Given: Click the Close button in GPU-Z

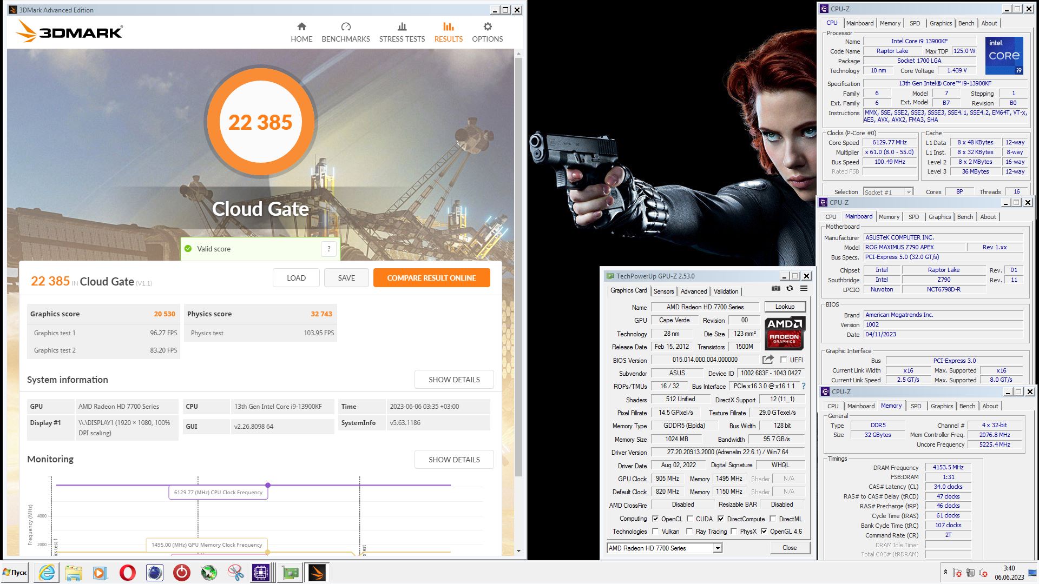Looking at the screenshot, I should point(789,548).
